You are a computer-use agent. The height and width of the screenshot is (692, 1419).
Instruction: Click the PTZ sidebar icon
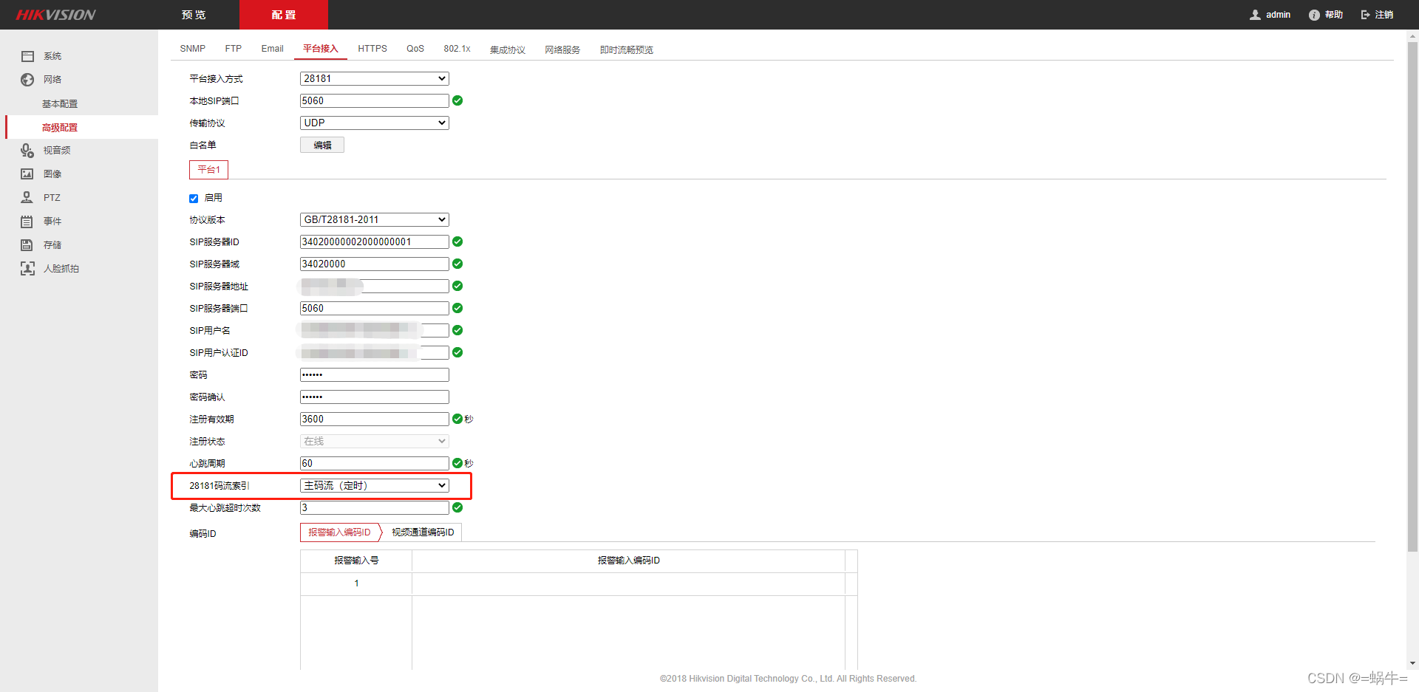[x=27, y=197]
